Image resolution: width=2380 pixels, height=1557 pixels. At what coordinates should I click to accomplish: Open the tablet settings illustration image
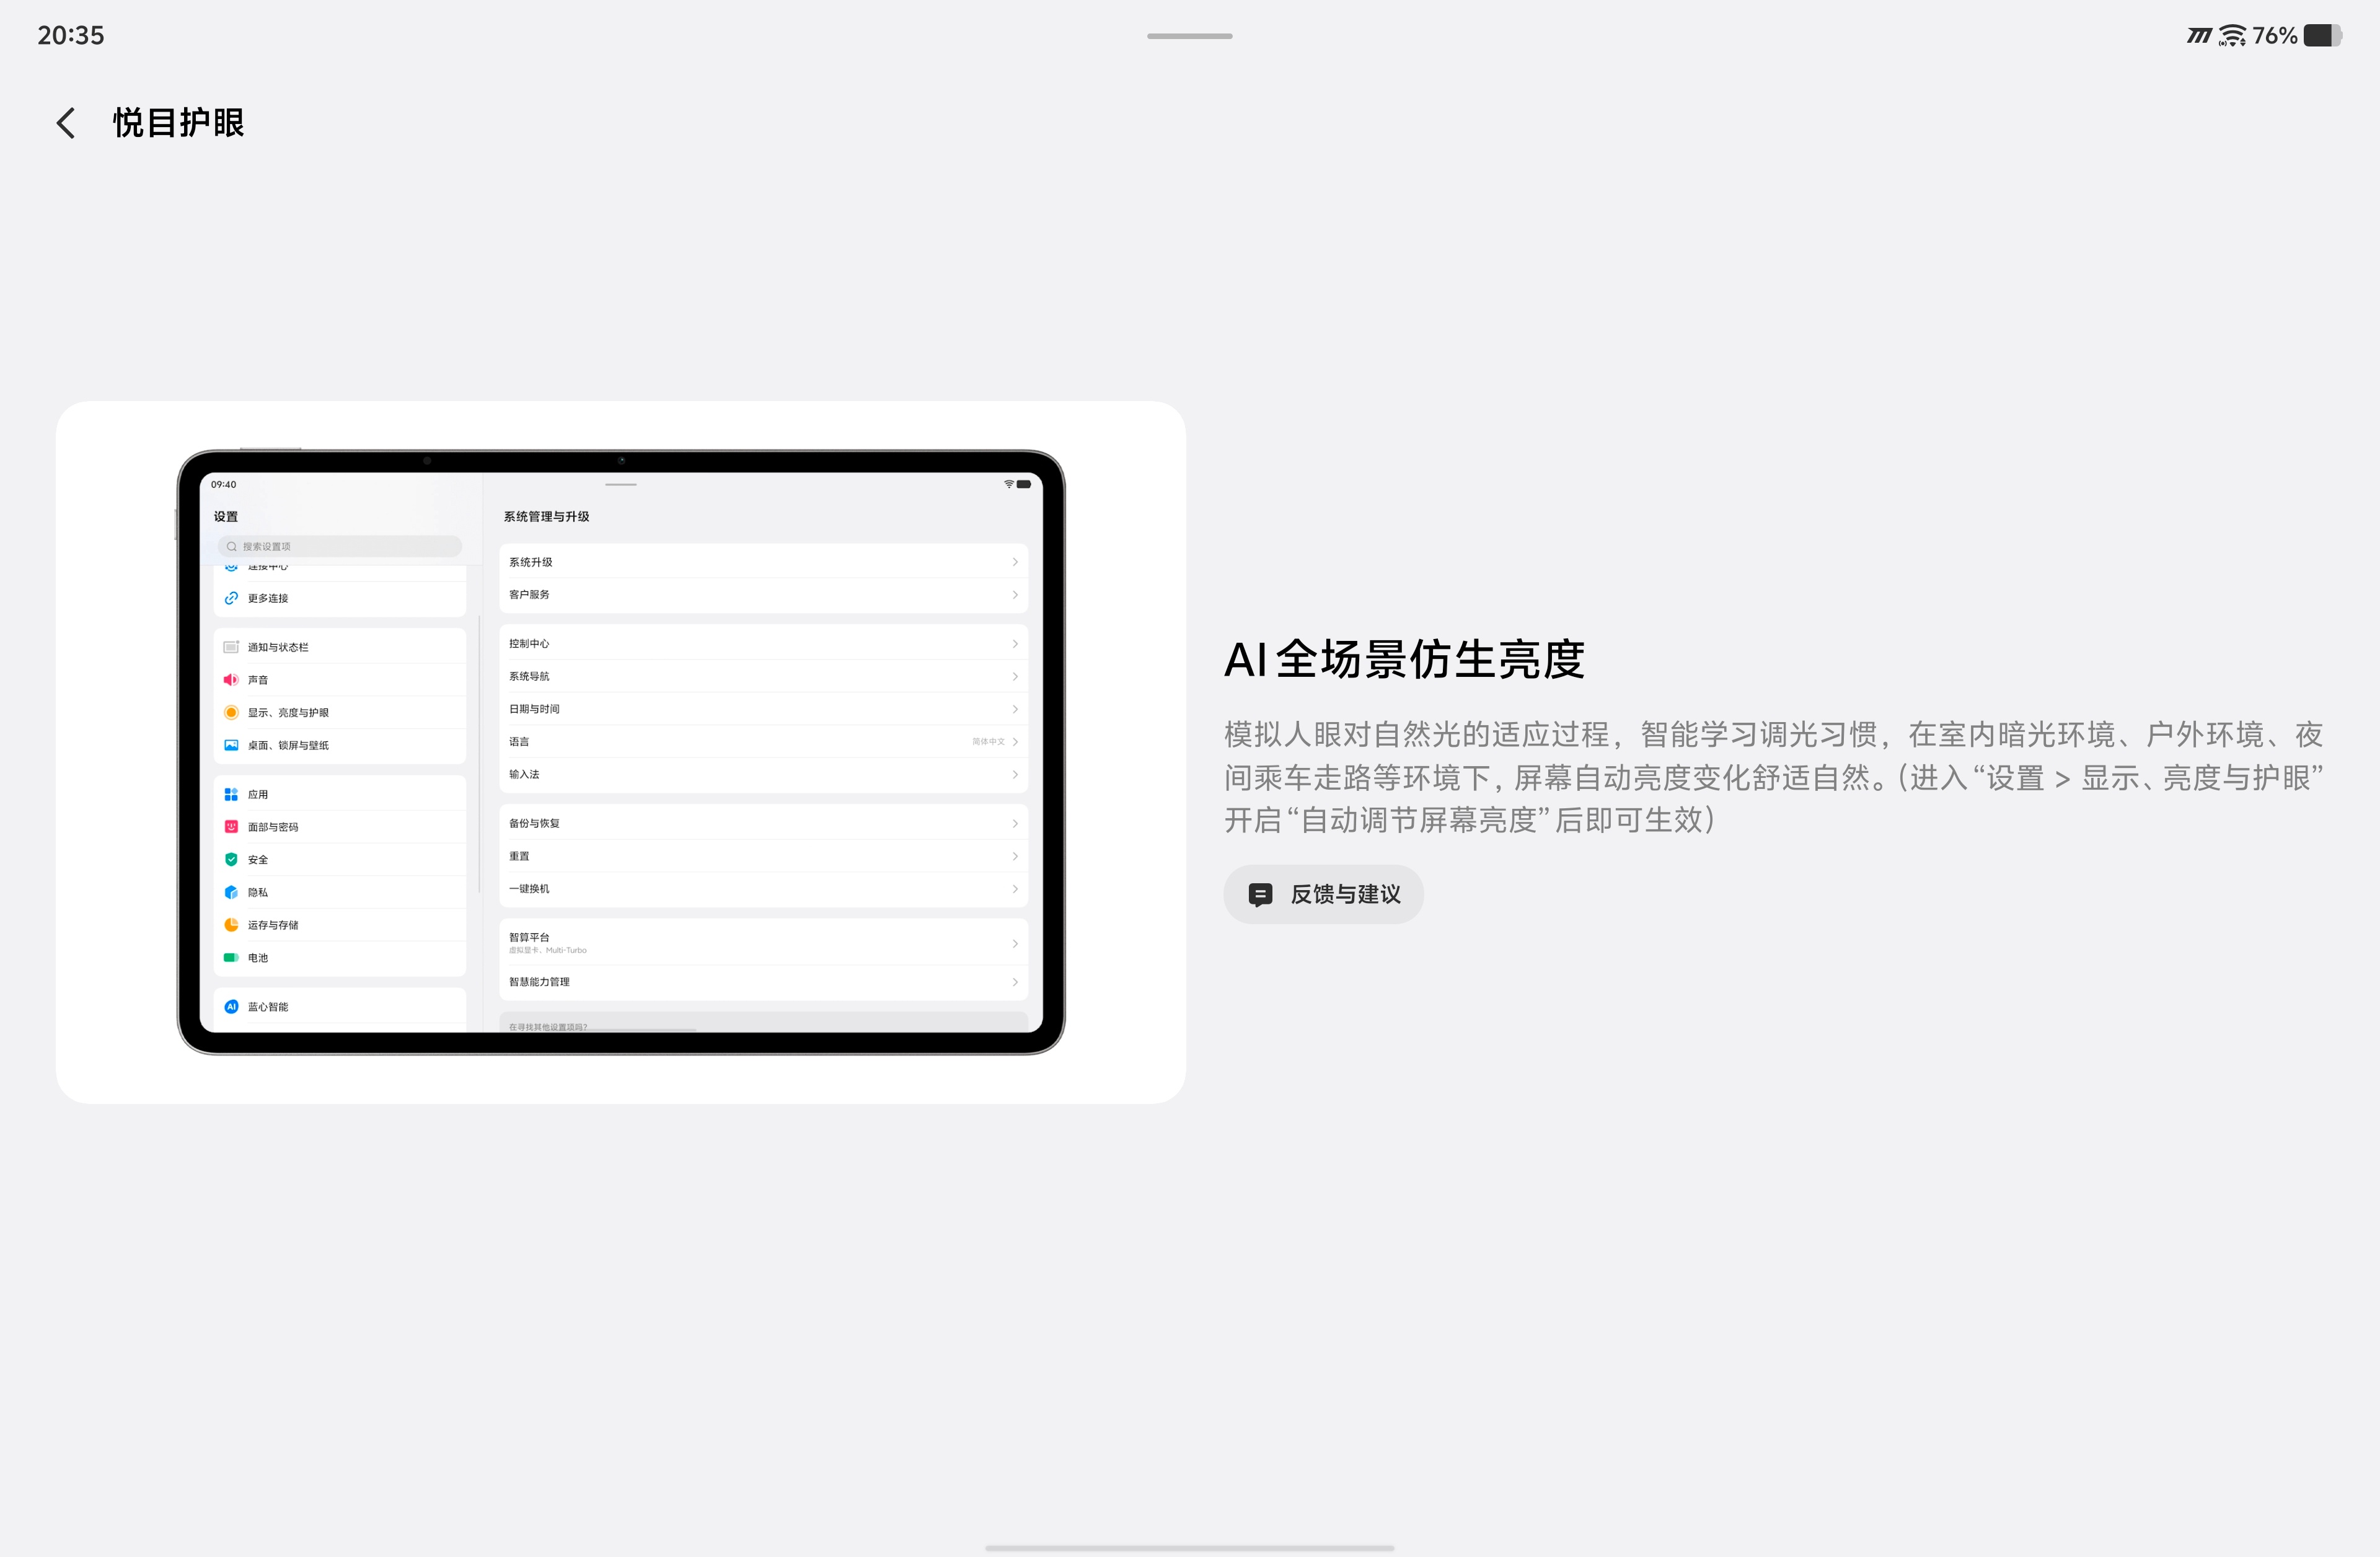coord(621,752)
